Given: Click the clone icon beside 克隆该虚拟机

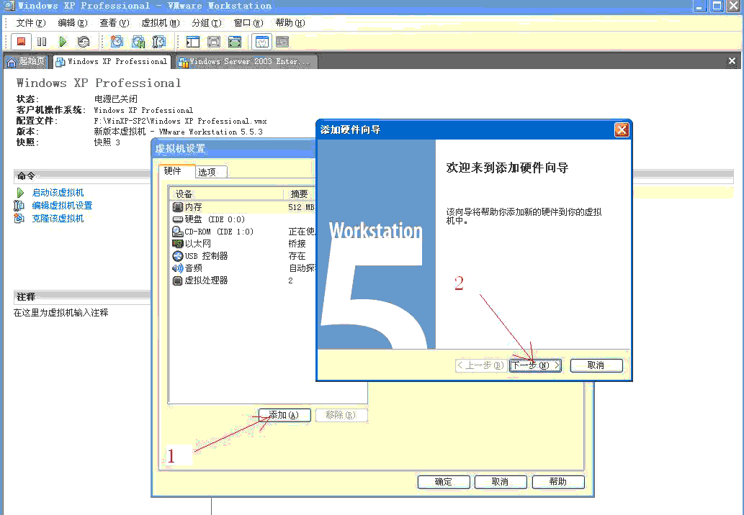Looking at the screenshot, I should [19, 219].
